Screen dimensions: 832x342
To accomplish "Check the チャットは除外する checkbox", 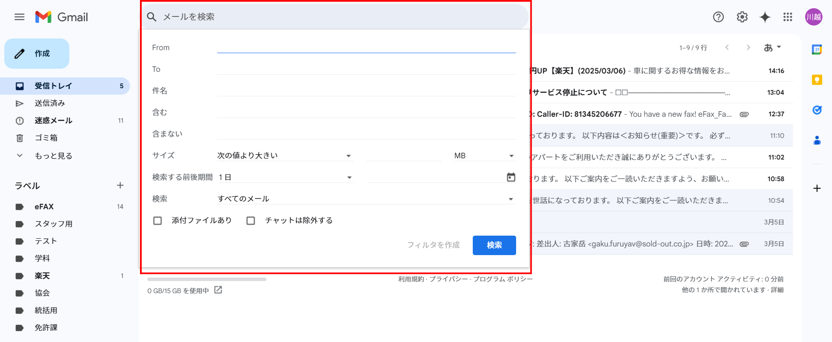I will coord(250,221).
